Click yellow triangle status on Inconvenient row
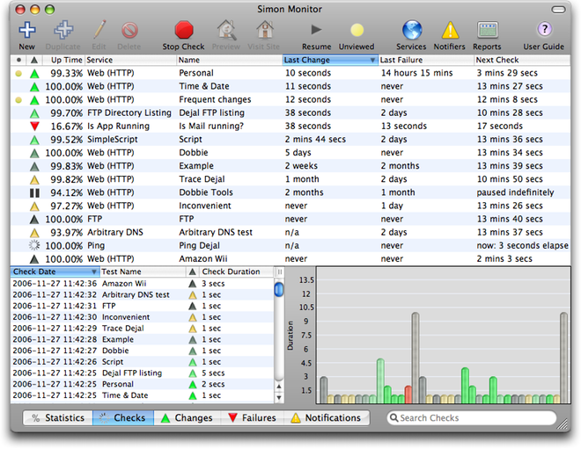 pos(34,206)
